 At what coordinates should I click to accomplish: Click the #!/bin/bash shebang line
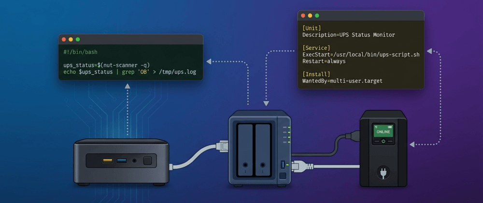pos(80,52)
